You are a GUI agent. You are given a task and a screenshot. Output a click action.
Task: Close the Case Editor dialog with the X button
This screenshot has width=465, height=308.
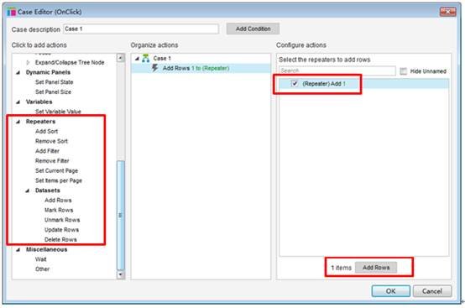pyautogui.click(x=448, y=12)
